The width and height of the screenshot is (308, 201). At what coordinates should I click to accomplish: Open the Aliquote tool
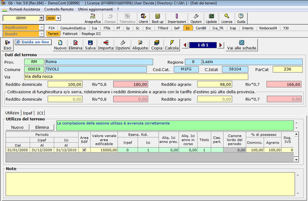[140, 45]
